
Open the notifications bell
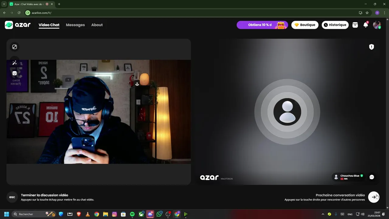pos(366,25)
